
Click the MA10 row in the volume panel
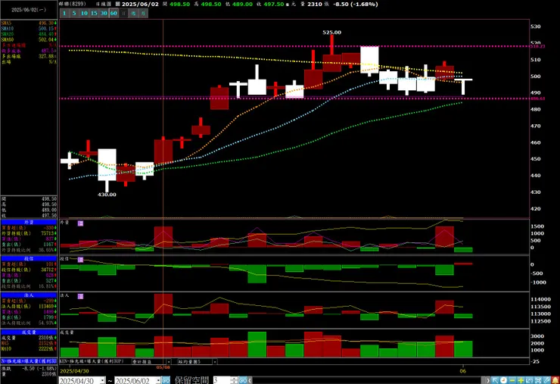pos(29,348)
